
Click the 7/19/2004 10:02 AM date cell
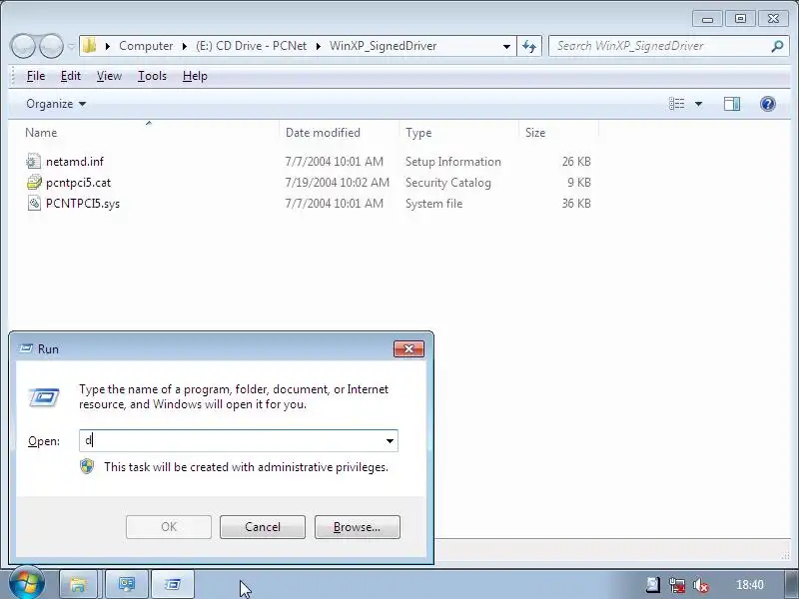(x=337, y=183)
